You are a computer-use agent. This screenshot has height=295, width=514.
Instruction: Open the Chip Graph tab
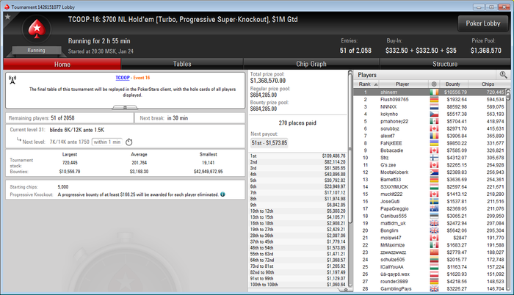point(311,65)
